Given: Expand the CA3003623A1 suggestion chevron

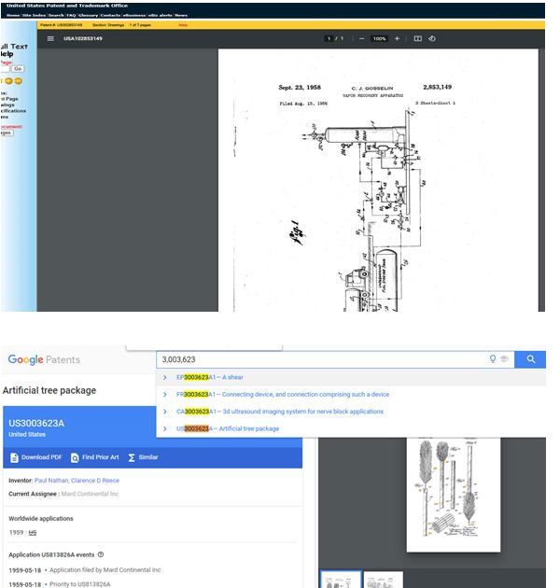Looking at the screenshot, I should [165, 412].
